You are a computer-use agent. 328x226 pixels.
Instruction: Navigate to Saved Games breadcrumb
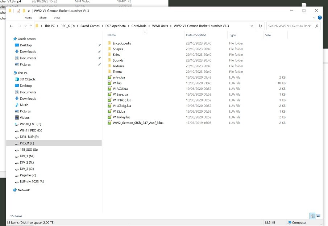click(x=90, y=26)
